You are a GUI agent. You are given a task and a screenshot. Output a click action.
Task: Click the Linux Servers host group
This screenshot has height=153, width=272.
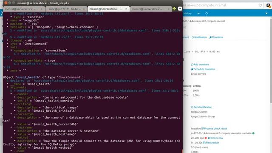pos(198,74)
